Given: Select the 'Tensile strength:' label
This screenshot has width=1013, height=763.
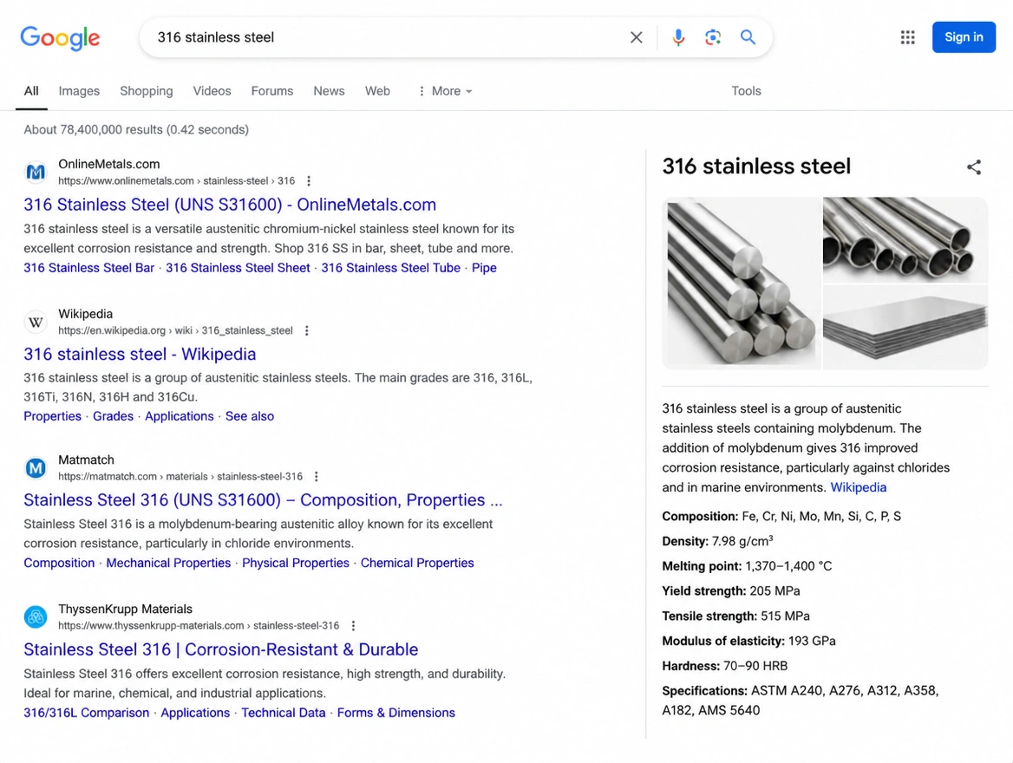Looking at the screenshot, I should pyautogui.click(x=709, y=616).
